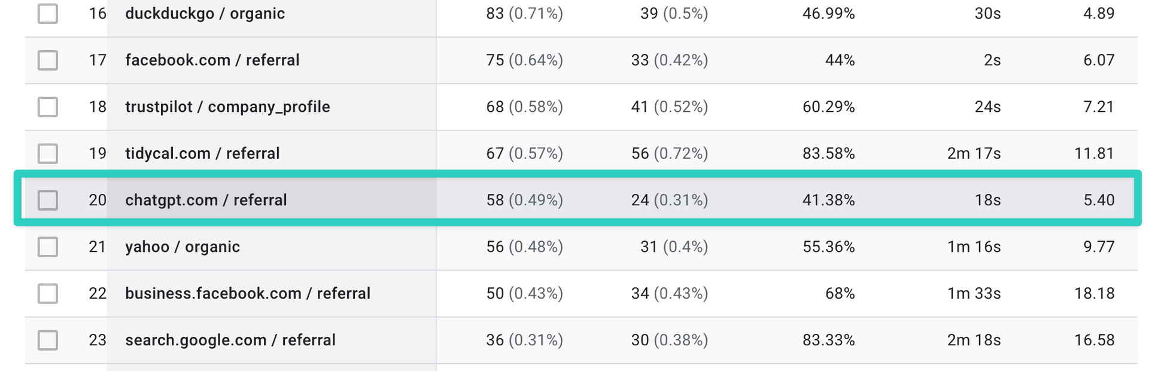
Task: Select the search.google.com / referral checkbox
Action: coord(48,340)
